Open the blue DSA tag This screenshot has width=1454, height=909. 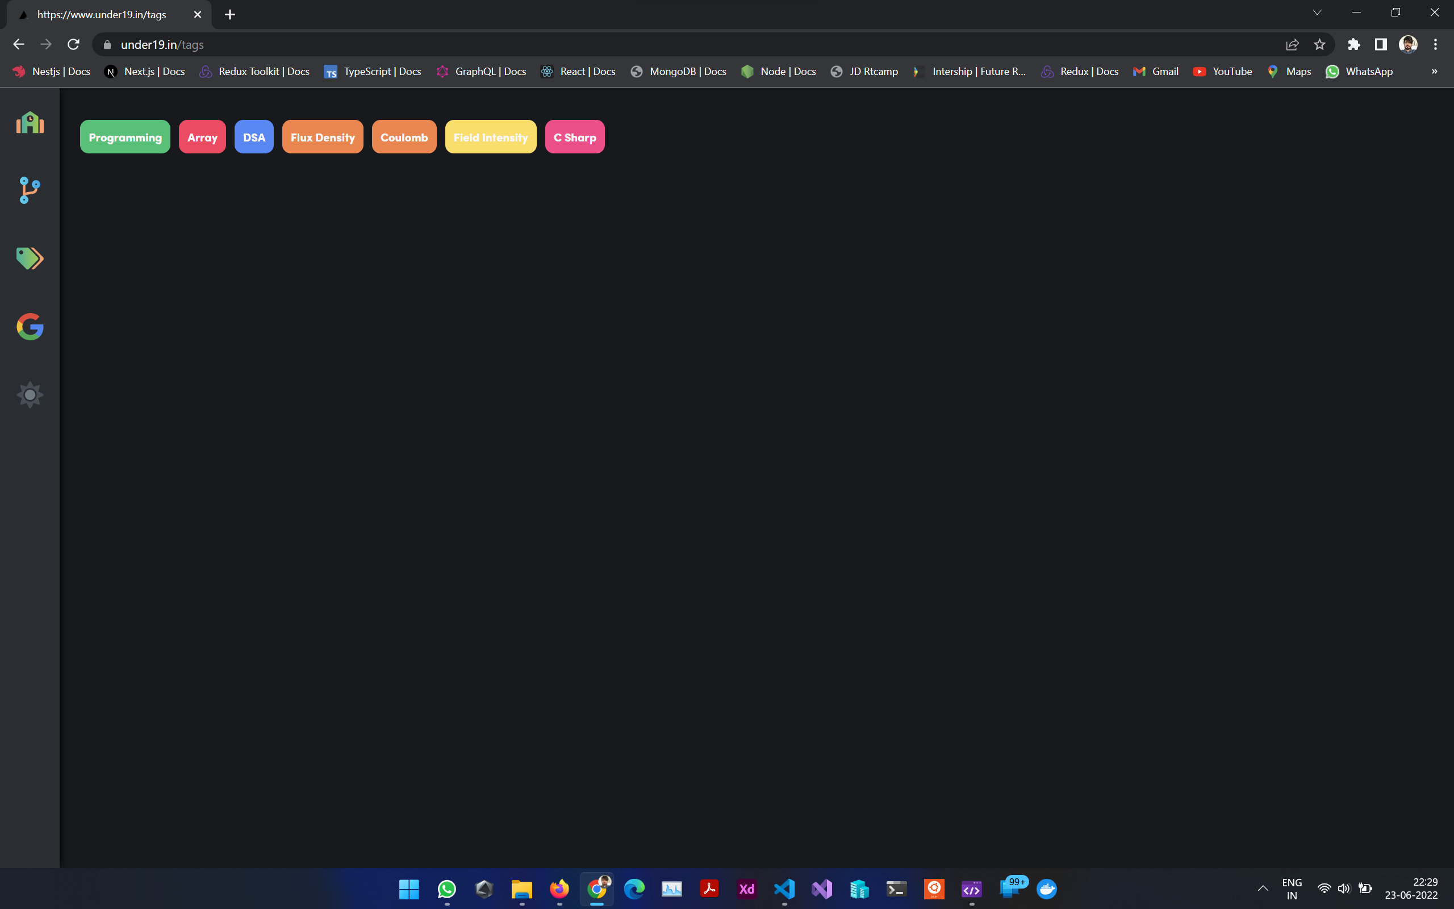pos(253,137)
